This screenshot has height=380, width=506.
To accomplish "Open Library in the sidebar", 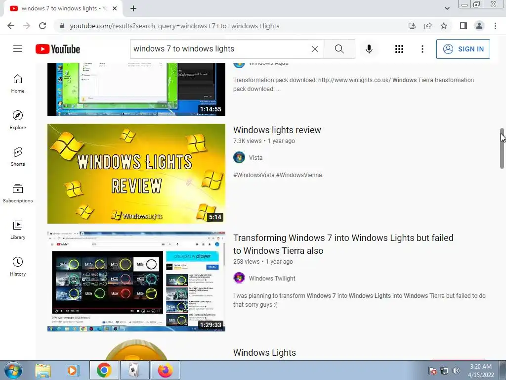I will pos(18,230).
